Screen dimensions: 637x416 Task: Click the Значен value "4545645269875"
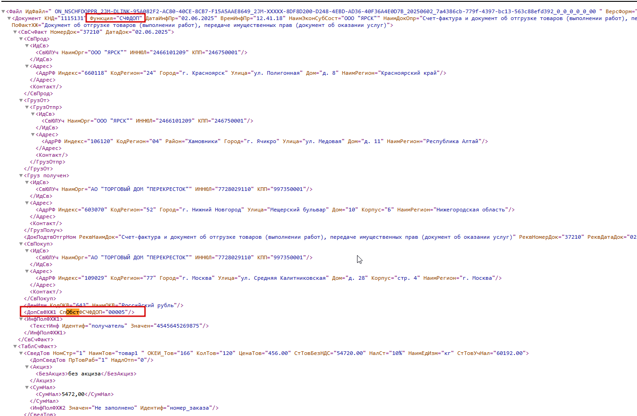coord(179,326)
